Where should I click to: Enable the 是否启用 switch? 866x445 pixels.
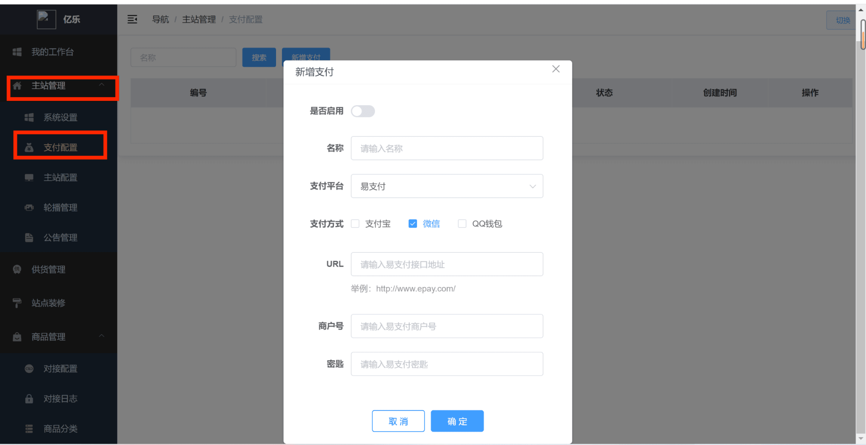(x=363, y=111)
